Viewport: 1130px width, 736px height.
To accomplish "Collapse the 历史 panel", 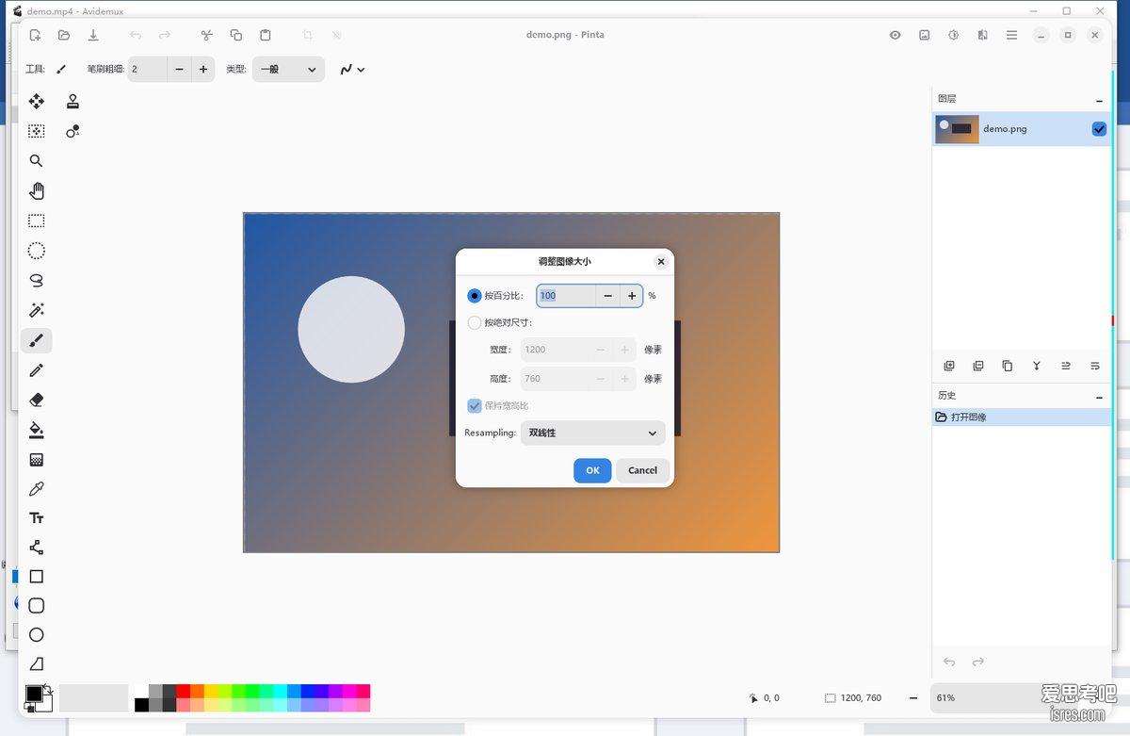I will 1099,397.
